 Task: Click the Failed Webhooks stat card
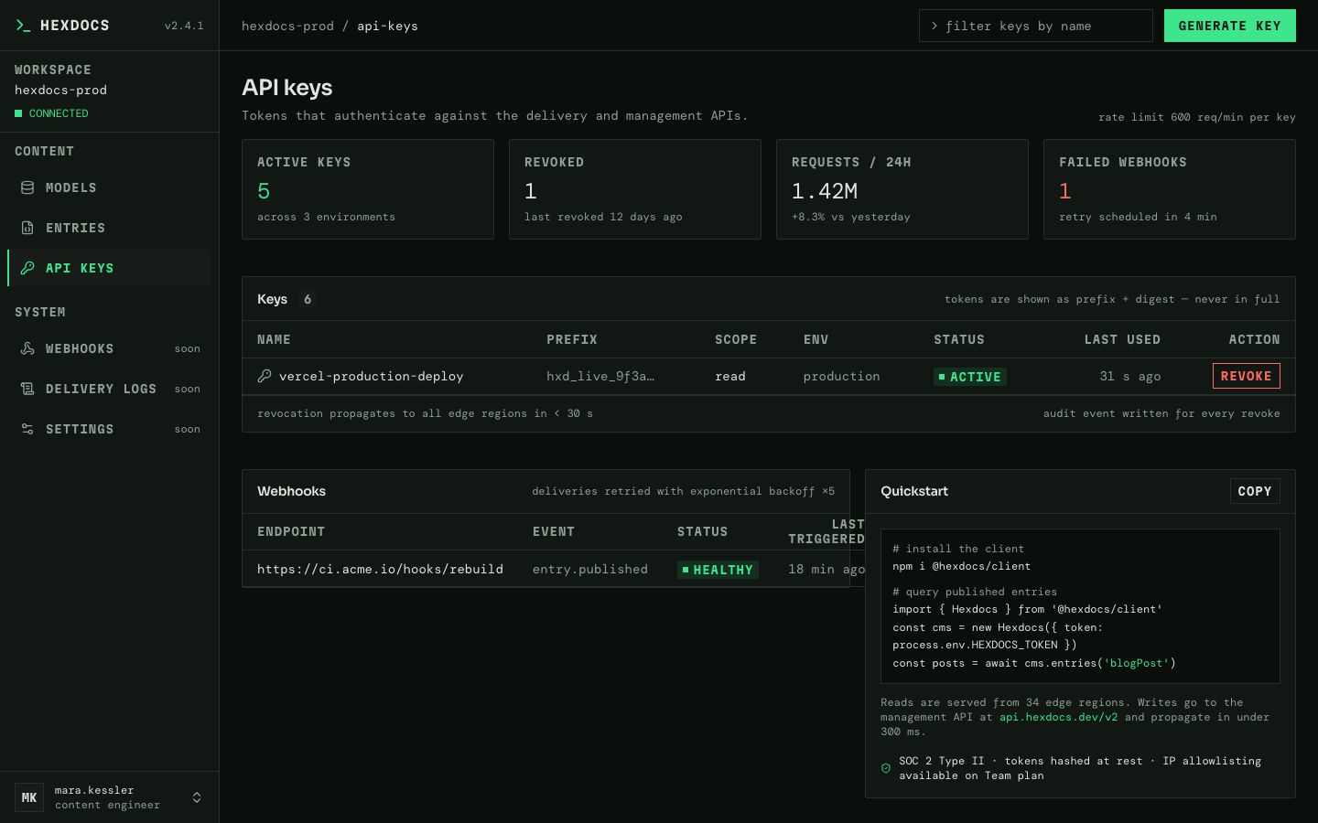pos(1170,189)
